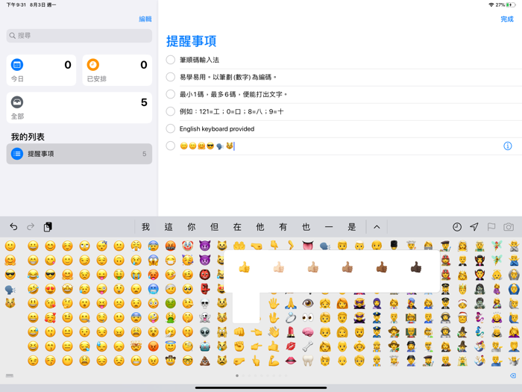The width and height of the screenshot is (522, 392).
Task: Mark 易學易用 reminder complete
Action: [x=171, y=77]
